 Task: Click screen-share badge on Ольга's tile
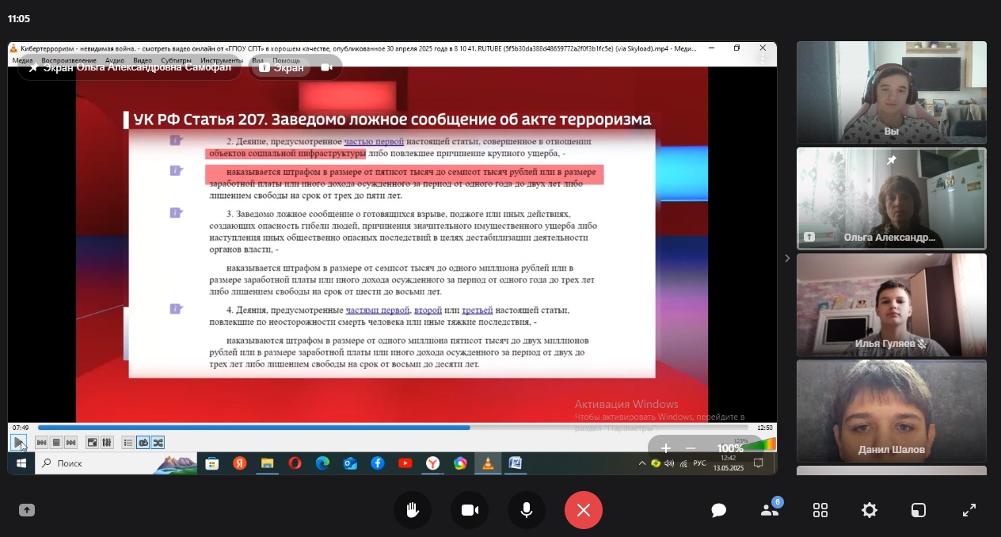click(x=809, y=237)
